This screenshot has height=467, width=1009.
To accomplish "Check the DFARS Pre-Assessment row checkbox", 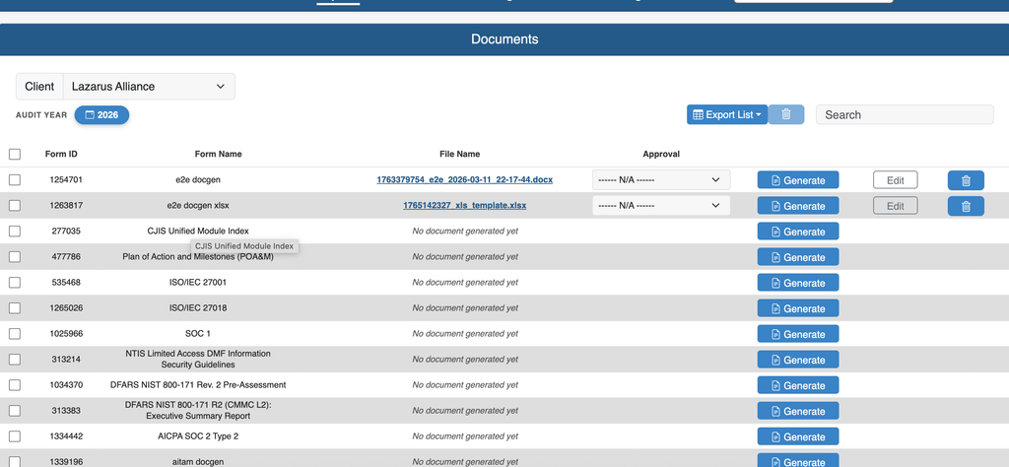I will [x=15, y=384].
